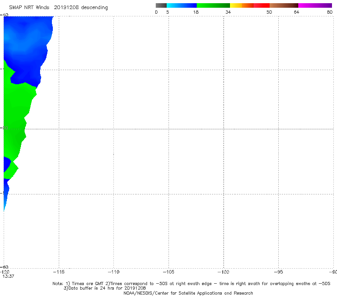Click the longitude label "-105"
Image resolution: width=337 pixels, height=296 pixels.
coord(168,272)
